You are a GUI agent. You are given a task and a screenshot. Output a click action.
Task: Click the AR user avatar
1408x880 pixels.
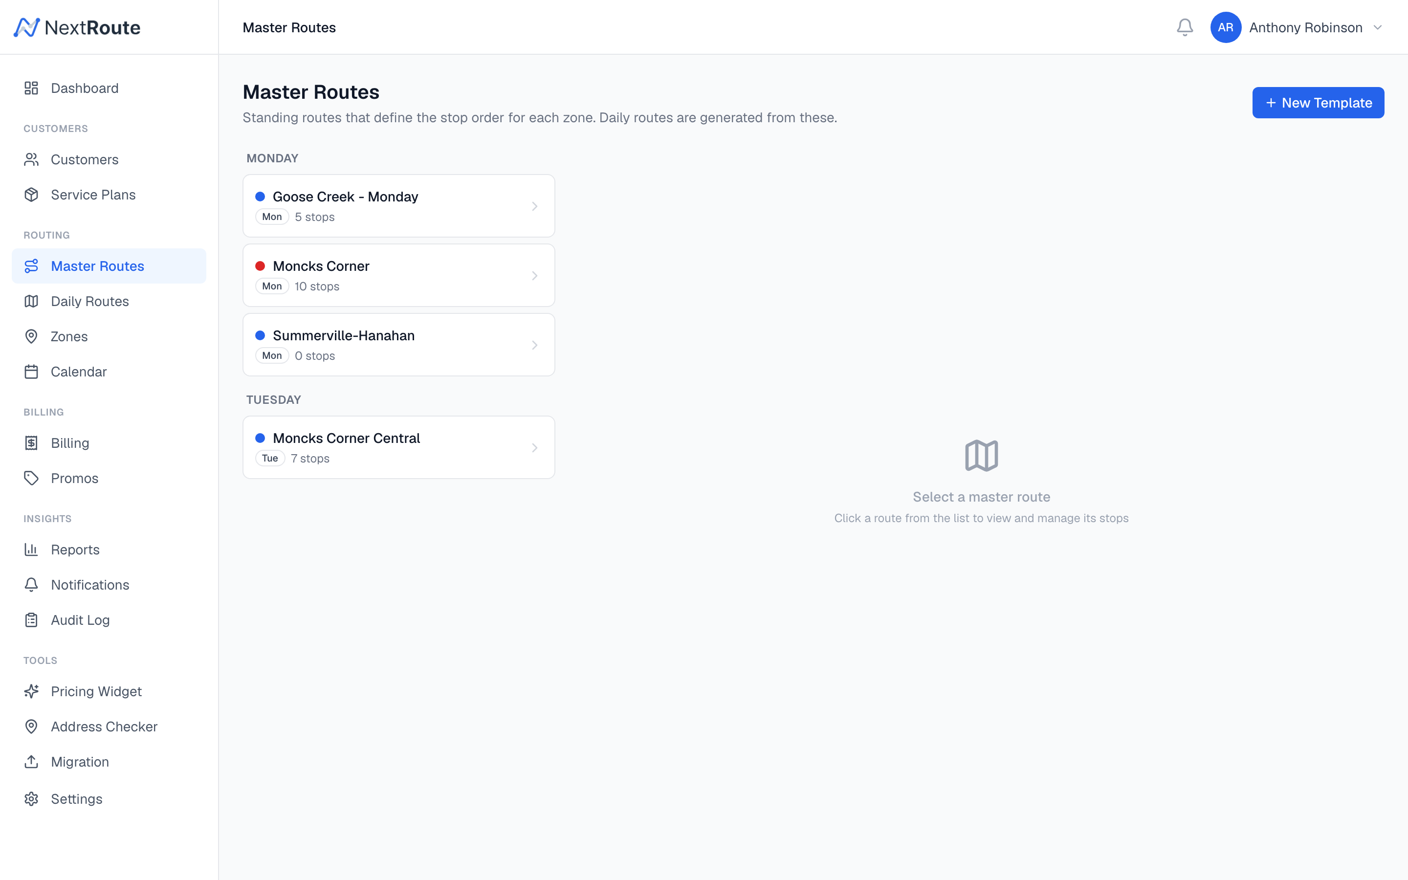click(1225, 27)
